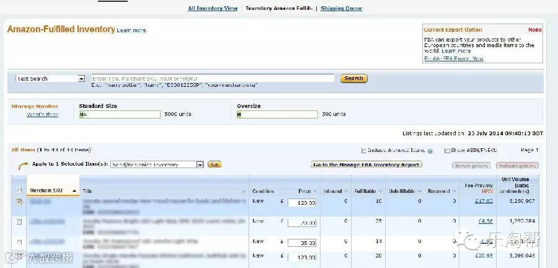Screen dimensions: 558x268
Task: Click the Include Archived Items help icon
Action: pos(430,151)
